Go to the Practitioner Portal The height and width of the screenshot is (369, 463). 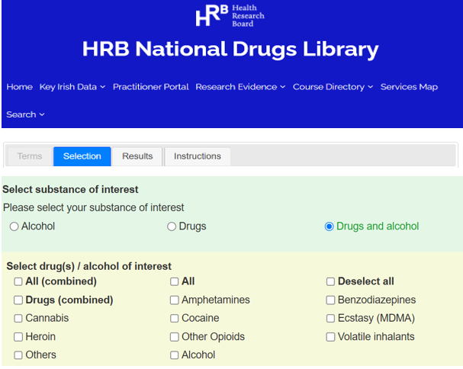pyautogui.click(x=150, y=87)
